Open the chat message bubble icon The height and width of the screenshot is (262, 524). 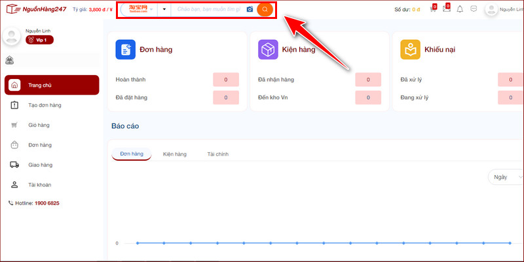pos(474,9)
